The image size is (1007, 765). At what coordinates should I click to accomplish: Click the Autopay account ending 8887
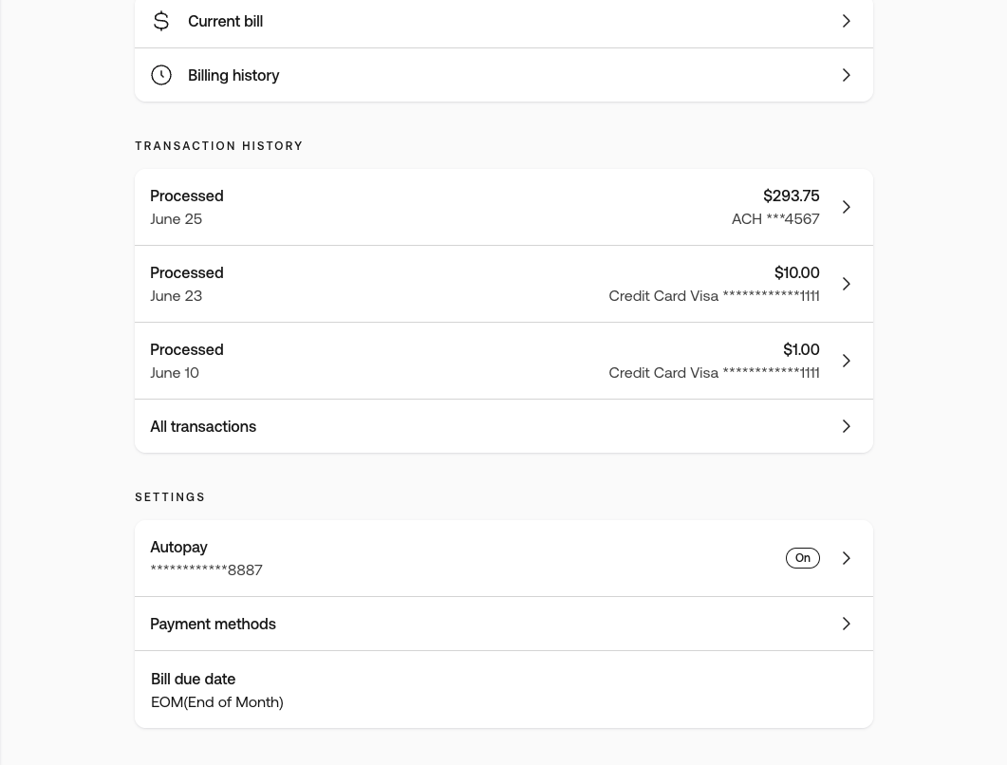[x=206, y=569]
